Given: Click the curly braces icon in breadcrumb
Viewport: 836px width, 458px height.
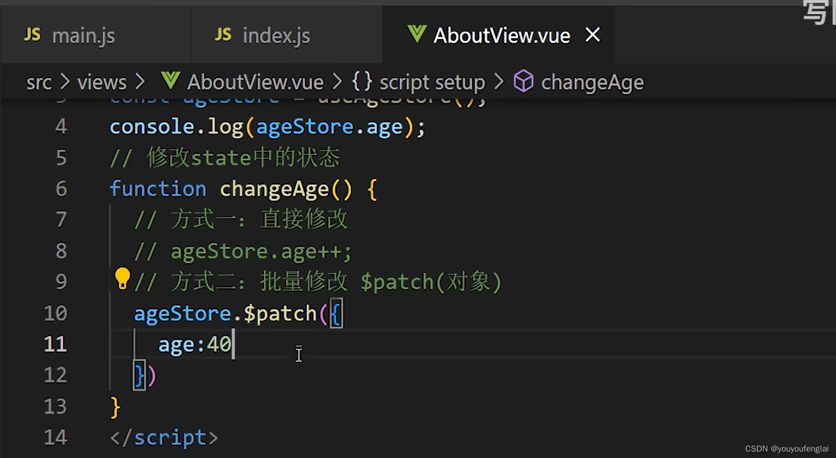Looking at the screenshot, I should [362, 81].
